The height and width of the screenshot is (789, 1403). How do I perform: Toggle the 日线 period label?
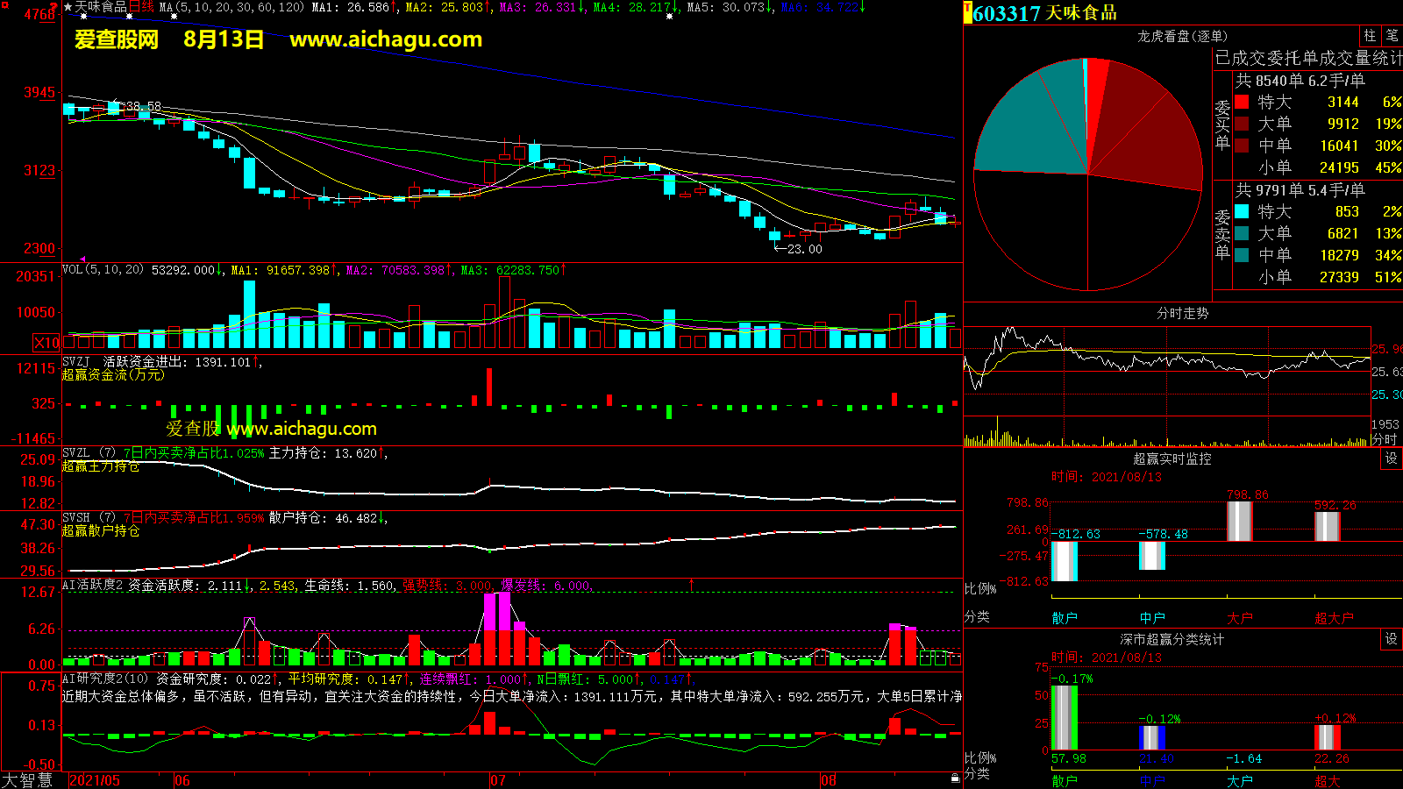point(142,7)
